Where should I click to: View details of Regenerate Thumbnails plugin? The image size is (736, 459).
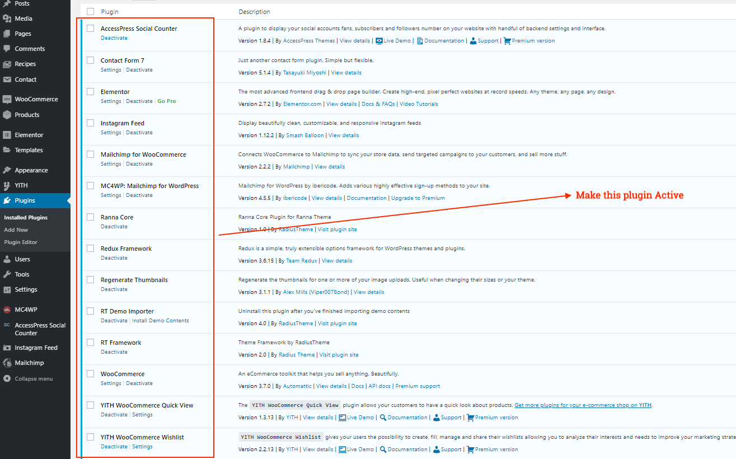click(369, 292)
